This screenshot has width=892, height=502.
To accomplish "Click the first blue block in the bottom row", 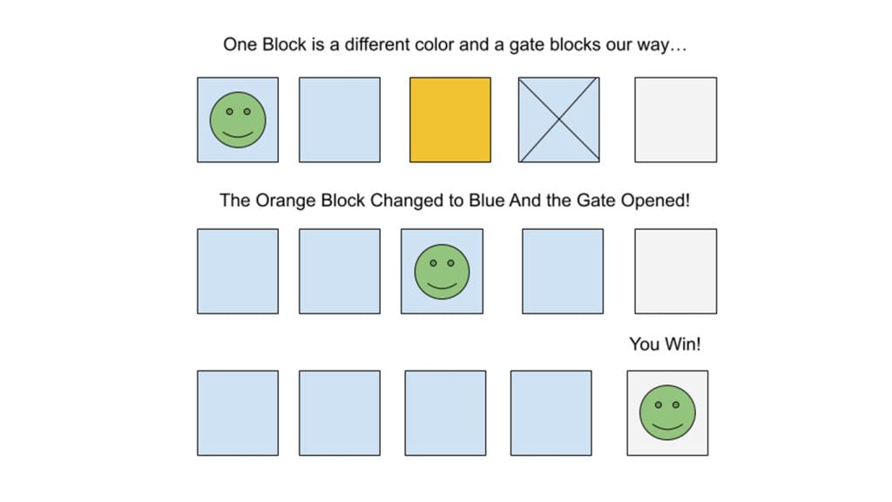I will click(x=238, y=413).
